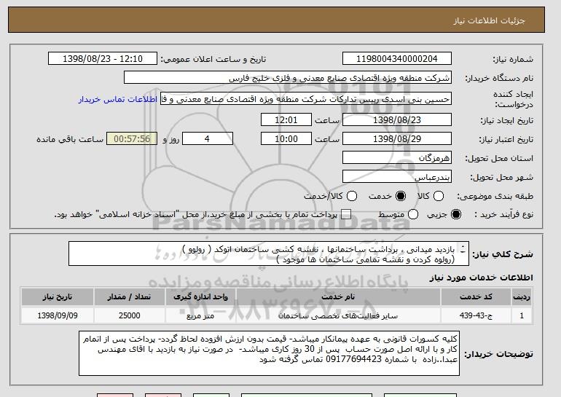Click the remaining days field 4
Viewport: 561px width, 397px height.
click(208, 139)
